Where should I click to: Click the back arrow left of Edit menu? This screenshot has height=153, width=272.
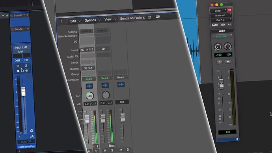(x=62, y=22)
